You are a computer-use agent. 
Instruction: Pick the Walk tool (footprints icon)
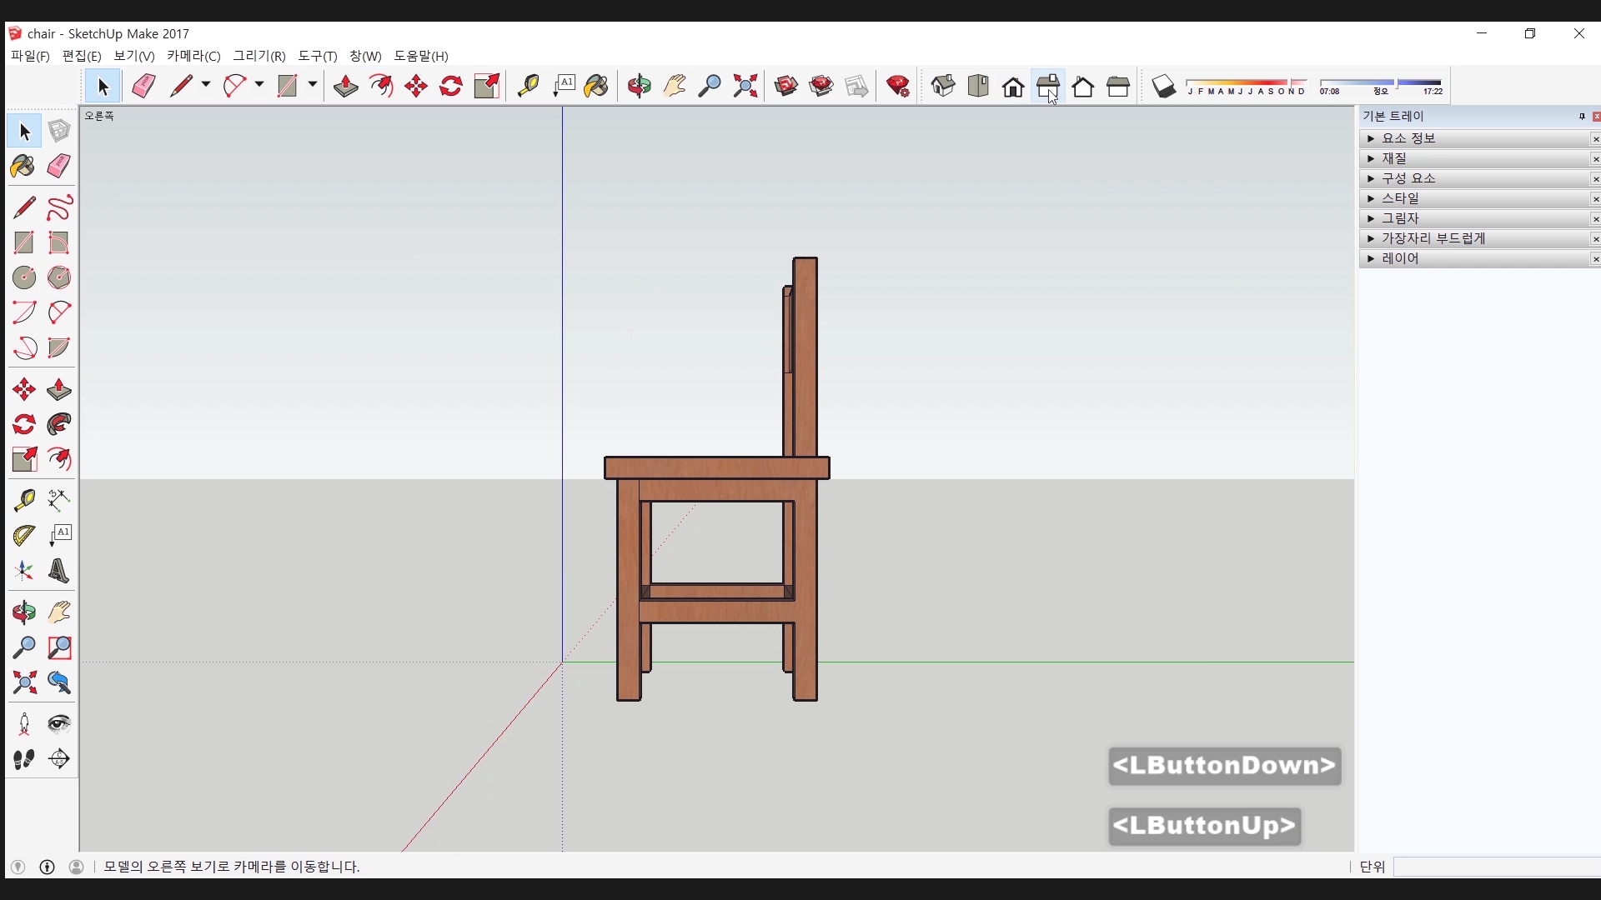pyautogui.click(x=24, y=759)
